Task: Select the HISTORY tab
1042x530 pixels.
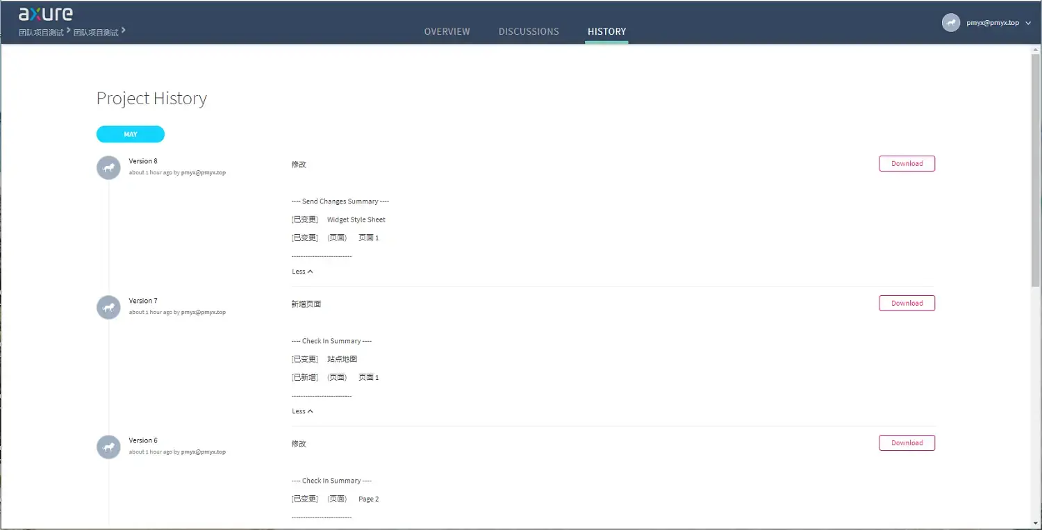Action: (606, 31)
